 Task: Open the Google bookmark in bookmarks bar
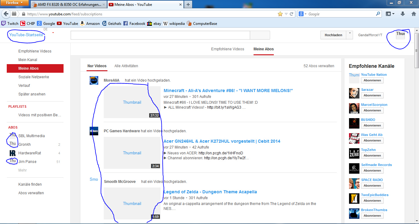46,23
